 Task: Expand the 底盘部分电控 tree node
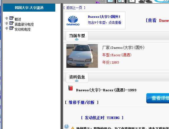[x=7, y=23]
